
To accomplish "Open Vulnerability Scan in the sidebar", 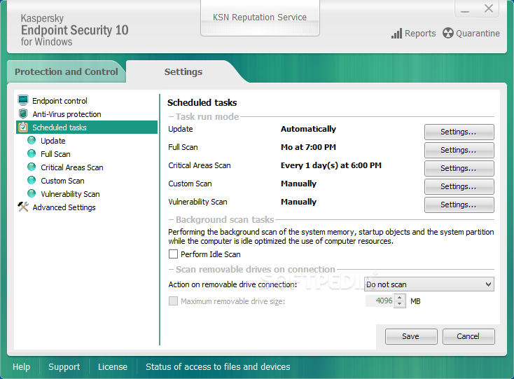I will (x=70, y=194).
